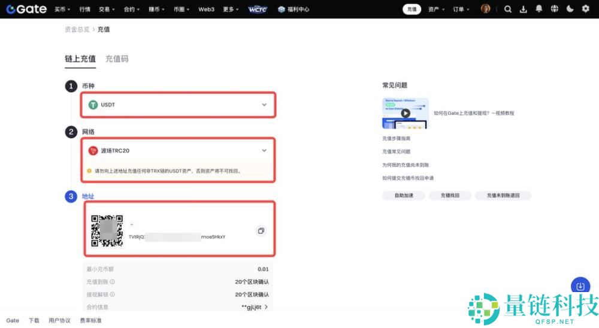Open 充值步骤指南 help link

[396, 139]
